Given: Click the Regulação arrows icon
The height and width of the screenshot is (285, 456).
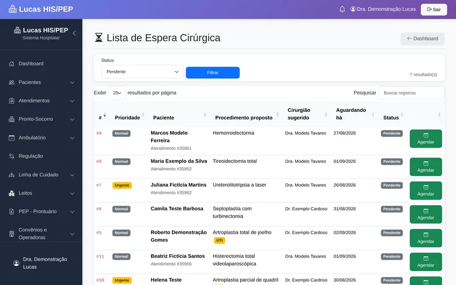Looking at the screenshot, I should [11, 156].
